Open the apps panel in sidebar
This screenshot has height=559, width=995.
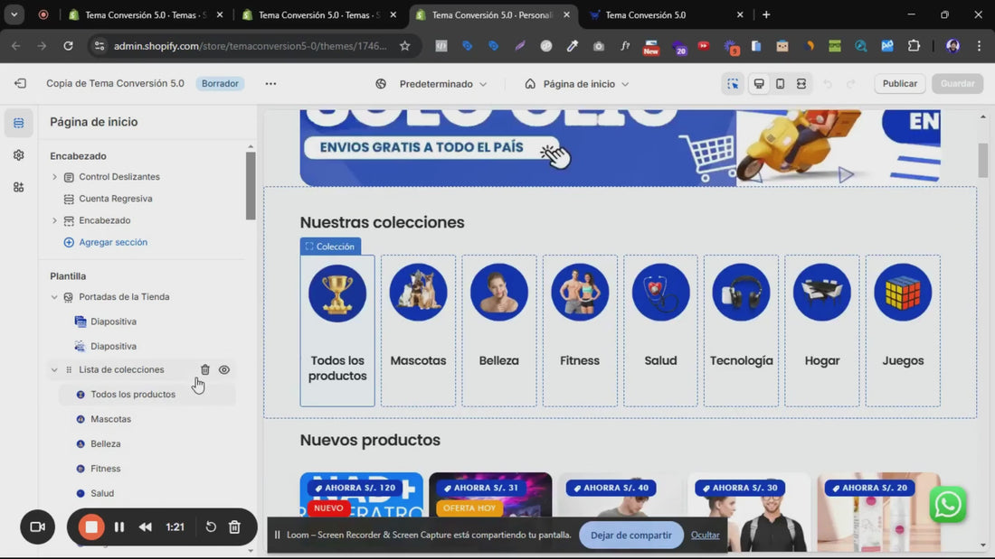(19, 187)
